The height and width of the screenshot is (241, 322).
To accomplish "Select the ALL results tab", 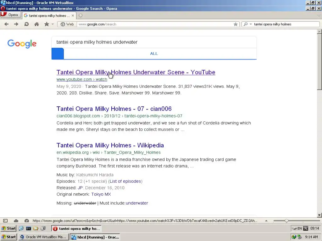I will tap(154, 53).
